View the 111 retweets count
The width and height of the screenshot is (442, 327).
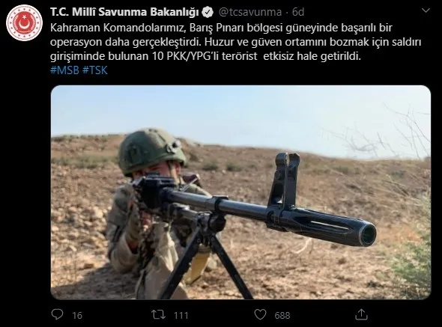pyautogui.click(x=181, y=316)
